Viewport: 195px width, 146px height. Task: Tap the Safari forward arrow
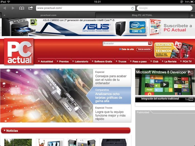coord(13,8)
